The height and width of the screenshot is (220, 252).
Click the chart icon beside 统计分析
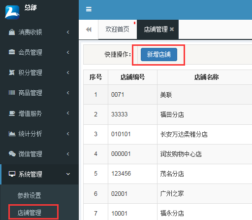(12, 134)
